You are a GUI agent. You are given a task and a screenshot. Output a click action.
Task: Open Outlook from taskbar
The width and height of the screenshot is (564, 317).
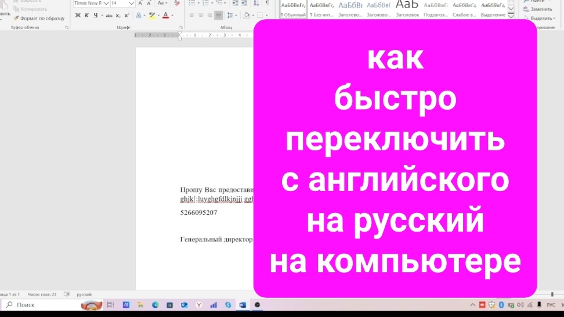[184, 305]
